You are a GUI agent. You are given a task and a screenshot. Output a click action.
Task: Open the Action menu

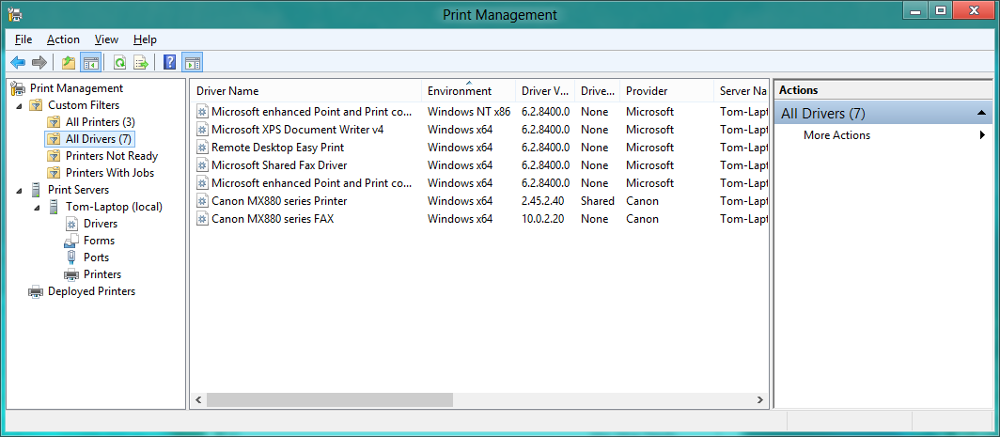(x=63, y=39)
